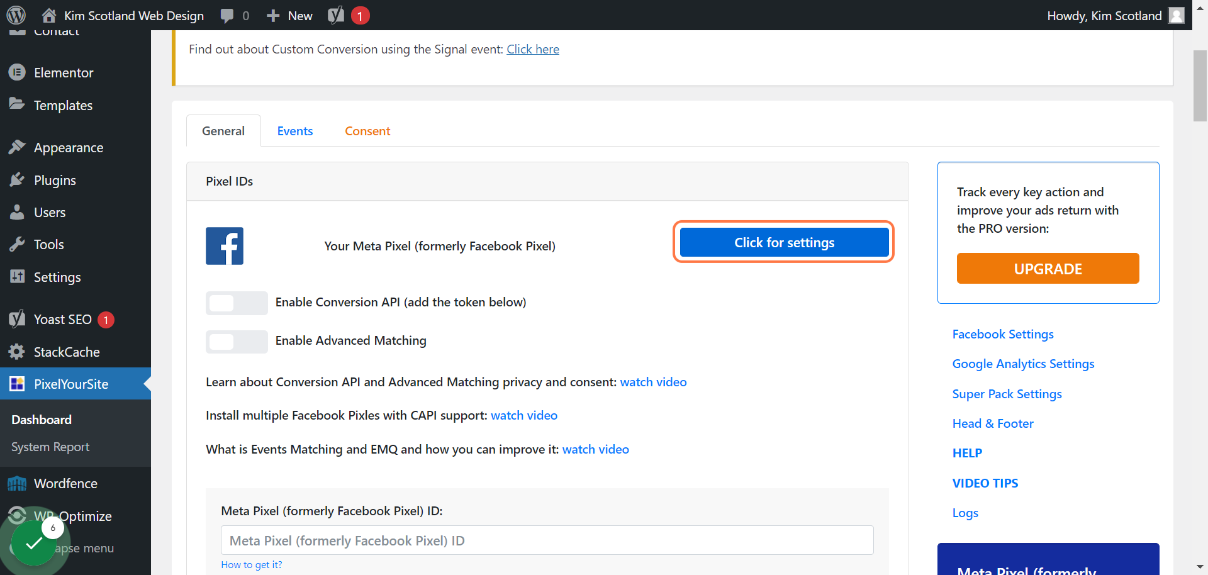The height and width of the screenshot is (575, 1208).
Task: Click the Users person icon
Action: click(17, 212)
